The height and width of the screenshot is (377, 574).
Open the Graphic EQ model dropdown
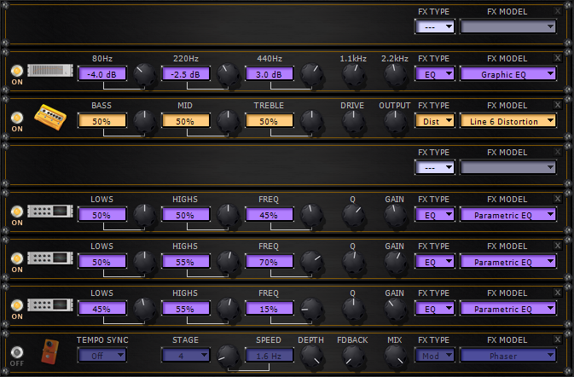[507, 74]
